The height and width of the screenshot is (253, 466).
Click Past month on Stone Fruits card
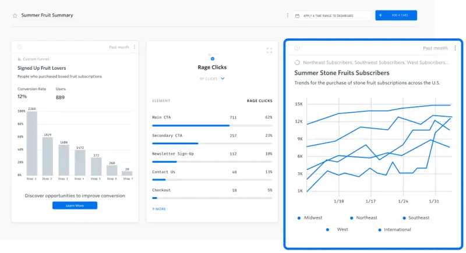pos(435,48)
